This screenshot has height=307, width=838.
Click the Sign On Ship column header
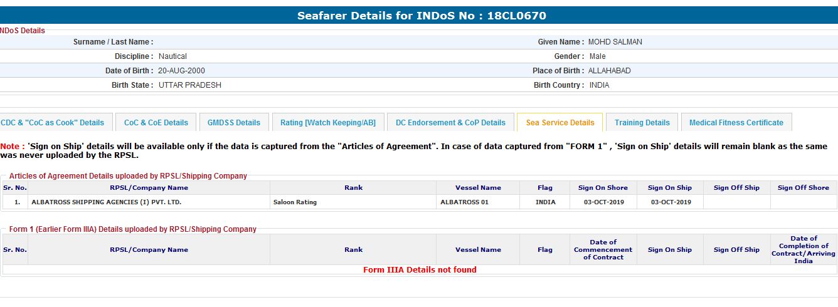pos(670,188)
